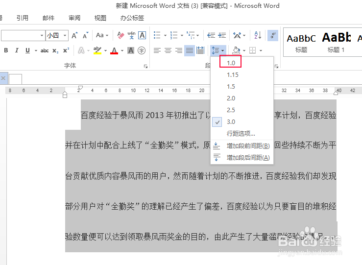Select checked 3.0 line spacing option
This screenshot has height=265, width=362.
coord(242,122)
